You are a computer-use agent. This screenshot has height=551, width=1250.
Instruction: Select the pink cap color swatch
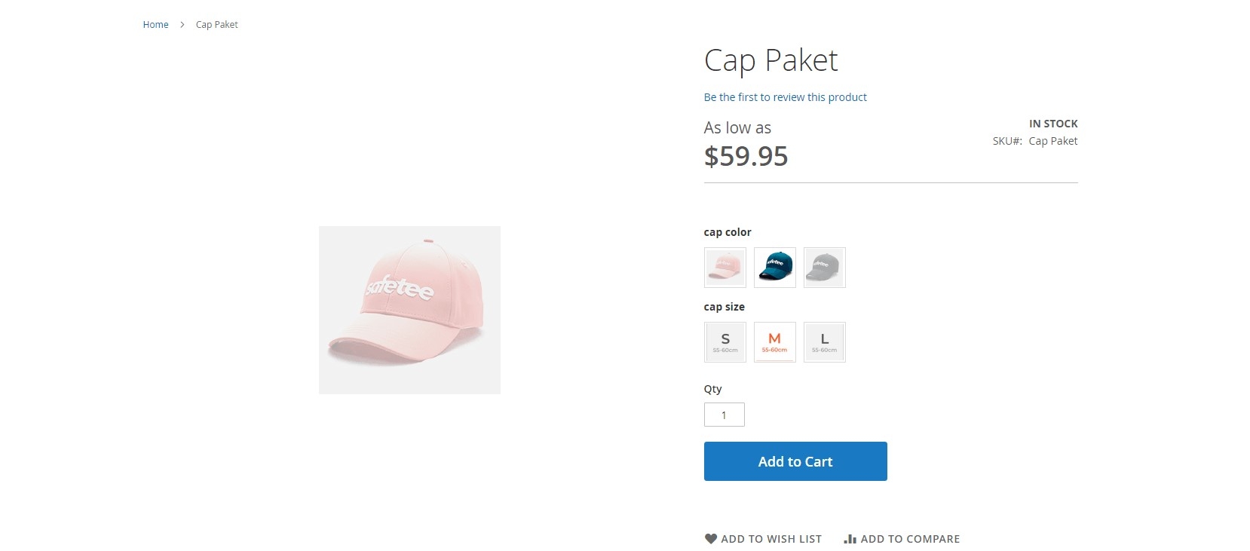(x=725, y=268)
